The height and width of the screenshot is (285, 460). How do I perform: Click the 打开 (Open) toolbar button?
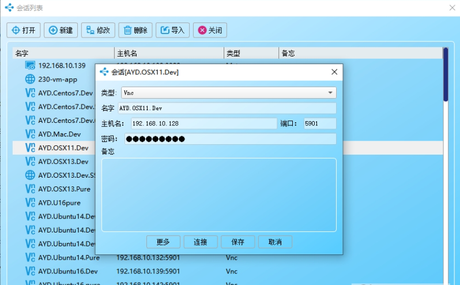click(x=24, y=30)
